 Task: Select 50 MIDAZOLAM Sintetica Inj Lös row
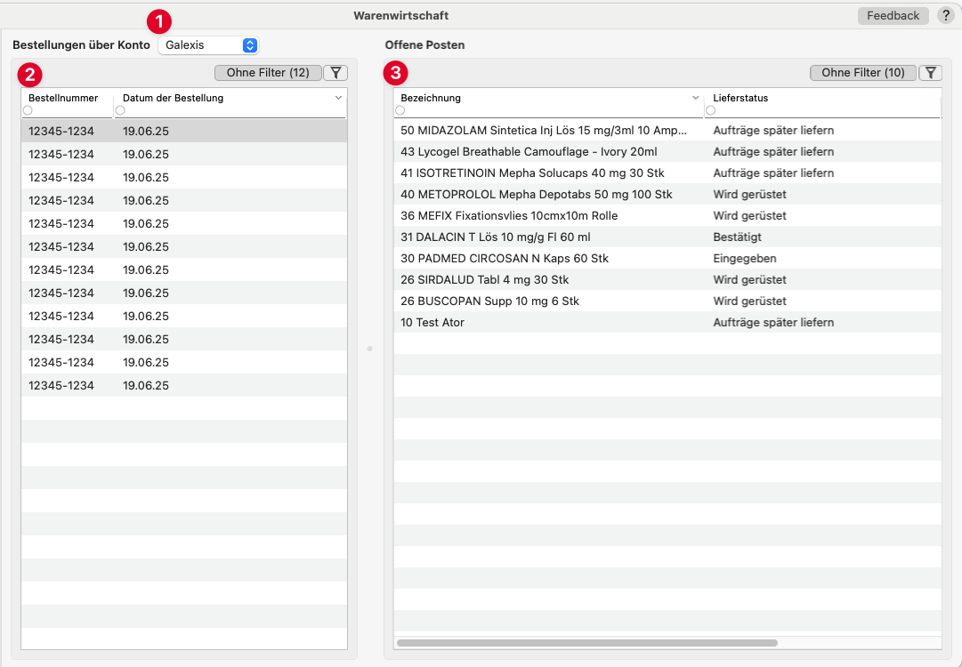coord(667,131)
